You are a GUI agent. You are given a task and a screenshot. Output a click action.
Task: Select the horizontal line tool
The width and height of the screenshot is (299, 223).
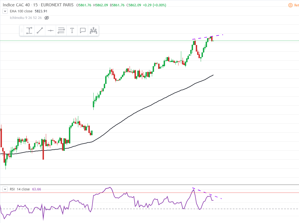coord(51,30)
